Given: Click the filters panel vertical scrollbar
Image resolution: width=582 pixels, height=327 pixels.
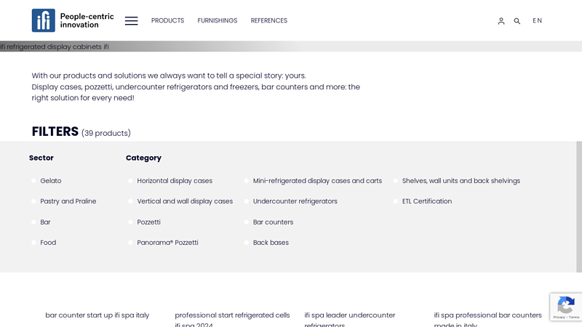Looking at the screenshot, I should [x=579, y=206].
